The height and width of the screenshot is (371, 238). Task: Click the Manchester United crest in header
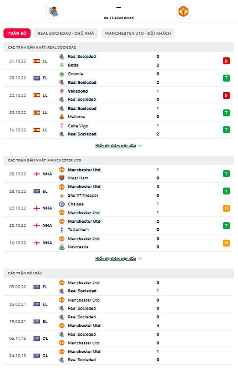(184, 11)
